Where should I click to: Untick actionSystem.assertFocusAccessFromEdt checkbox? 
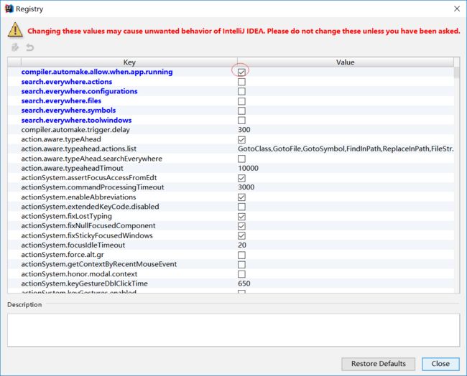[241, 178]
